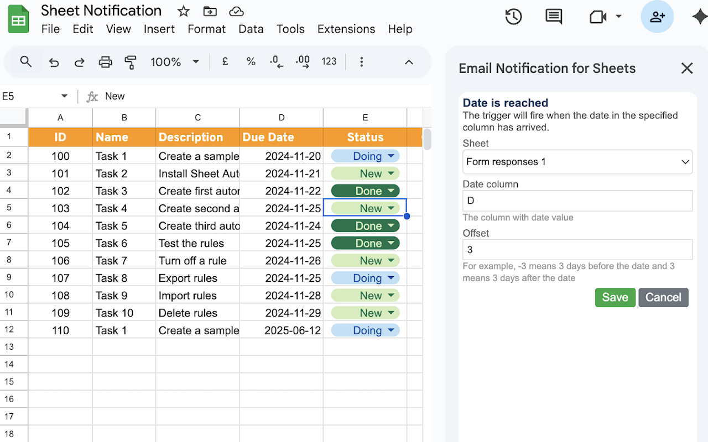Click the formula fx icon
Viewport: 708px width, 442px height.
click(x=92, y=97)
